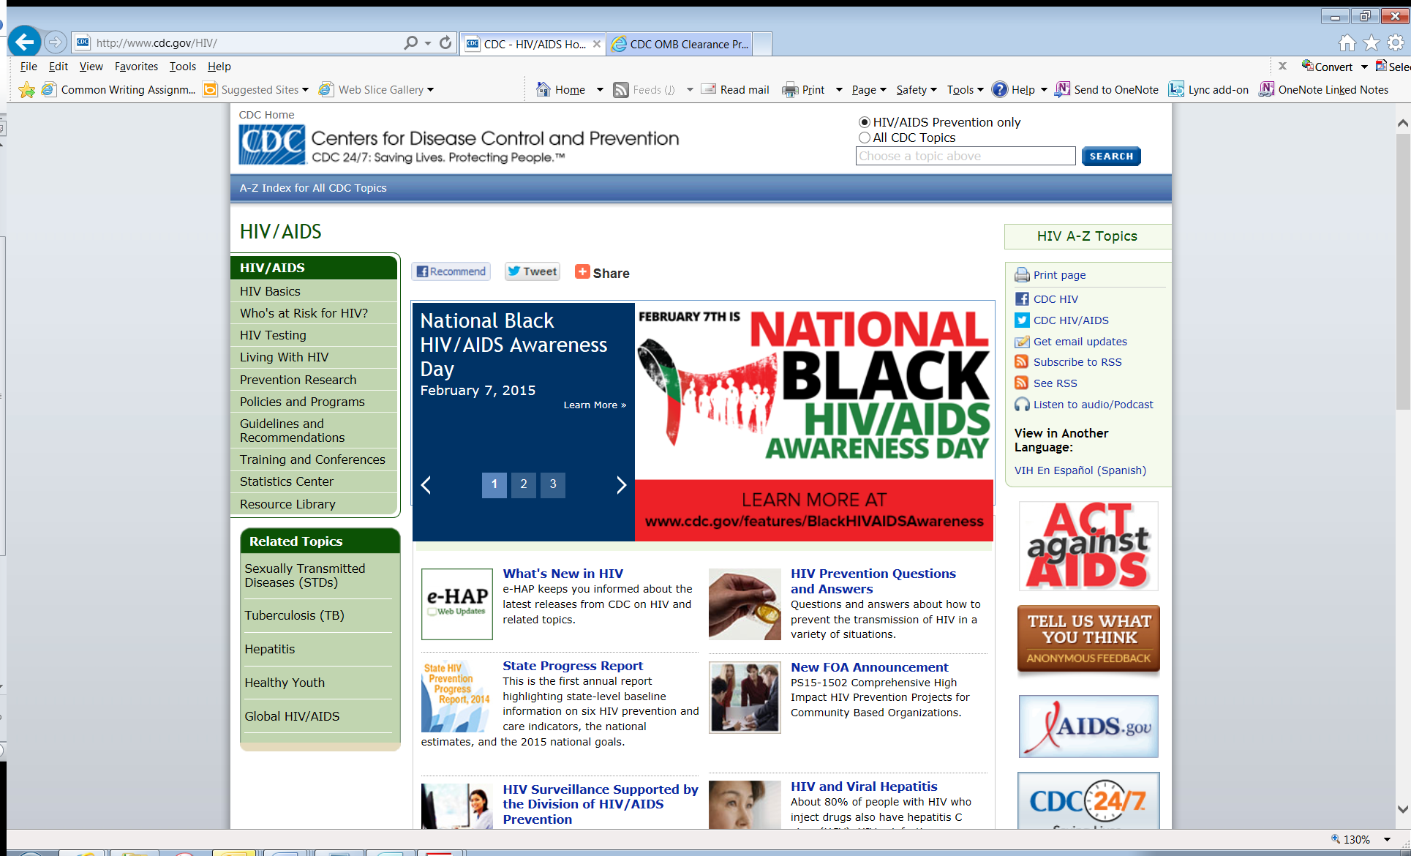Viewport: 1411px width, 856px height.
Task: Open the zoom level 130% dropdown arrow
Action: 1387,839
